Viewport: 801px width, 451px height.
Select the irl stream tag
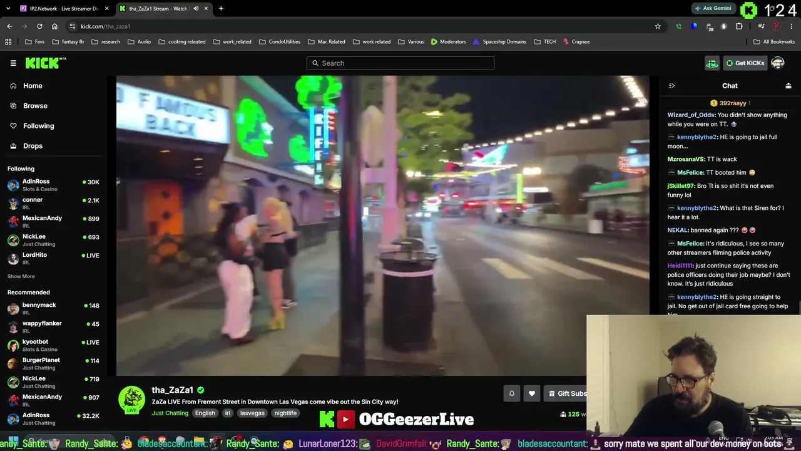228,413
